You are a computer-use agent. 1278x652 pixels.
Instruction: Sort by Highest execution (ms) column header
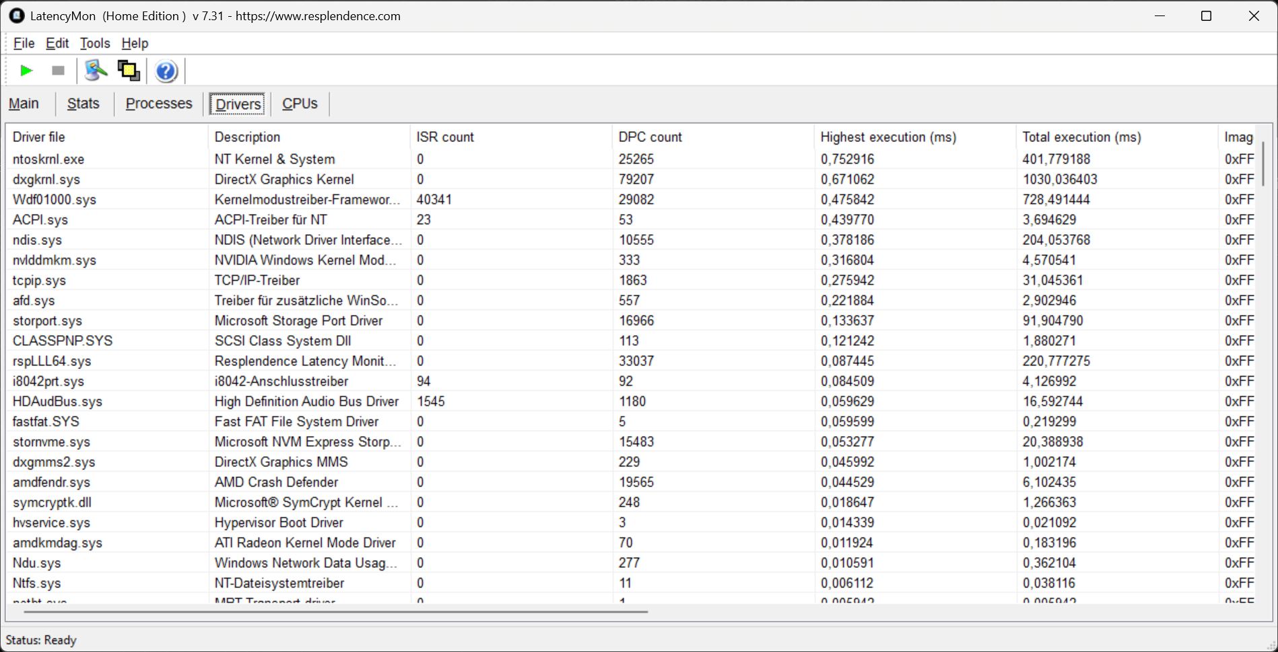coord(887,137)
